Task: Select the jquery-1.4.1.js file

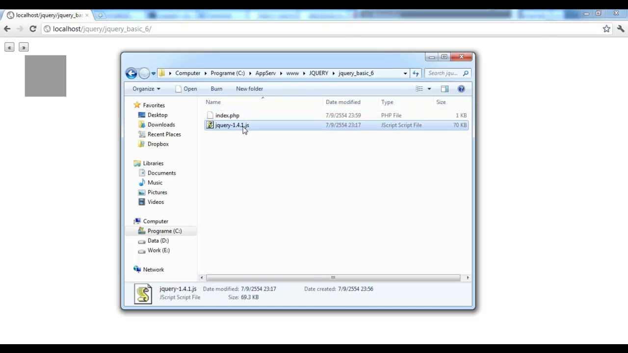Action: click(x=336, y=125)
